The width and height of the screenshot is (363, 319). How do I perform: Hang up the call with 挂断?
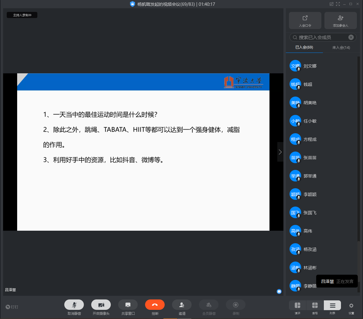[x=155, y=305]
